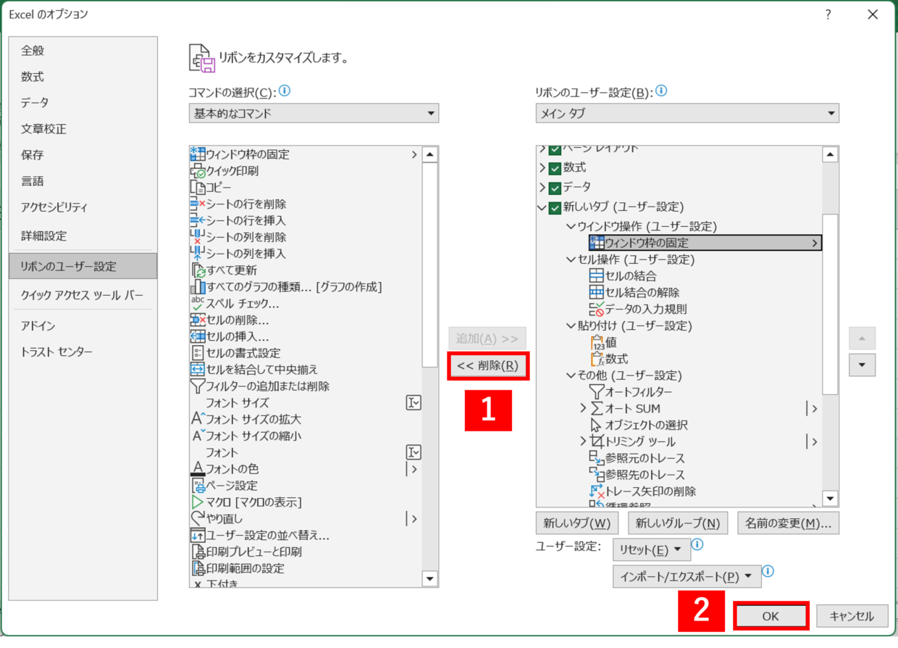Select the 参照先のトレース icon
The image size is (898, 648).
pos(597,475)
